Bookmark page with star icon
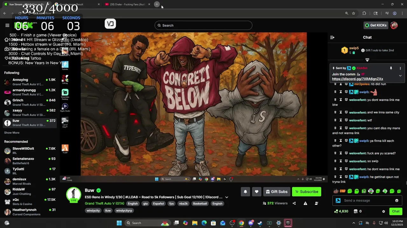Image resolution: width=407 pixels, height=228 pixels. pos(354,13)
